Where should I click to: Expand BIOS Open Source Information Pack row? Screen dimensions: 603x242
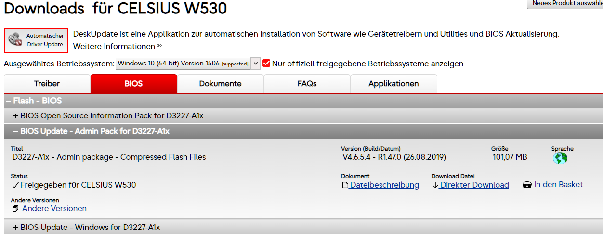(303, 116)
